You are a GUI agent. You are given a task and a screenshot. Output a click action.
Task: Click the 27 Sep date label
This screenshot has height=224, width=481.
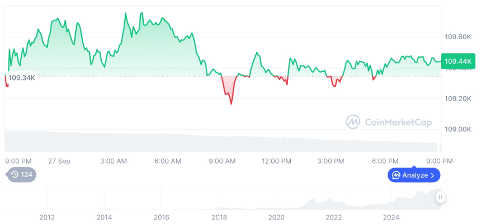(59, 161)
